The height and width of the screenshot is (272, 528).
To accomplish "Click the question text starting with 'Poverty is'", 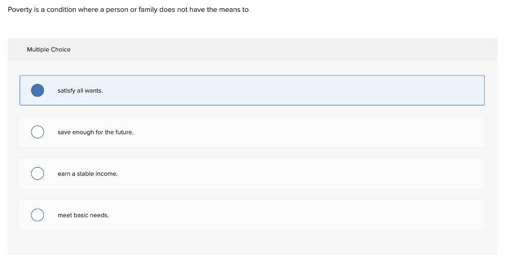I will (128, 10).
